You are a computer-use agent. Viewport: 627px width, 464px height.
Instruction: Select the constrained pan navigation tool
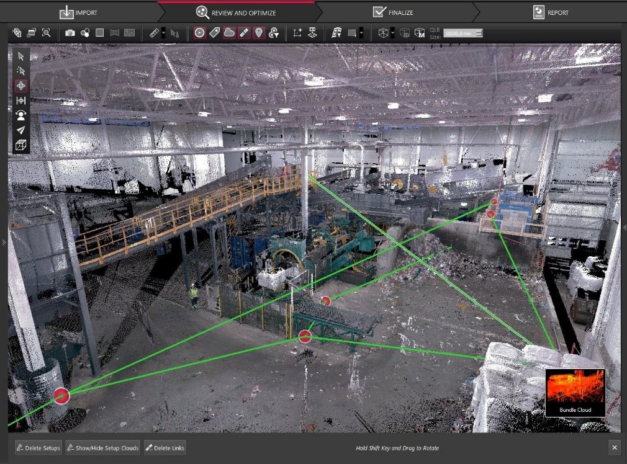[x=20, y=100]
